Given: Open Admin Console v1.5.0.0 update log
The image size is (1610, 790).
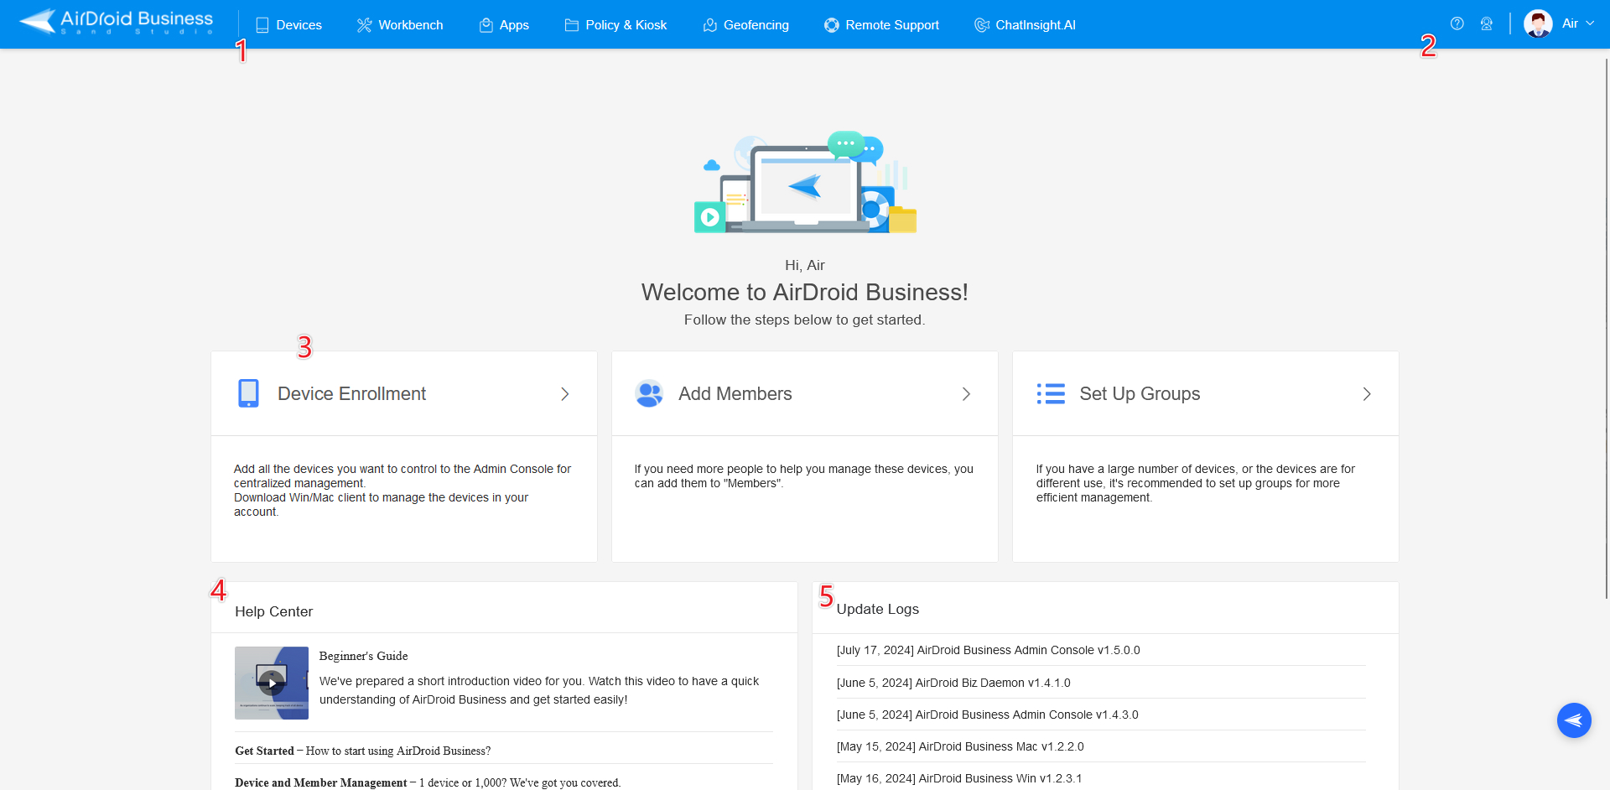Looking at the screenshot, I should pos(988,650).
